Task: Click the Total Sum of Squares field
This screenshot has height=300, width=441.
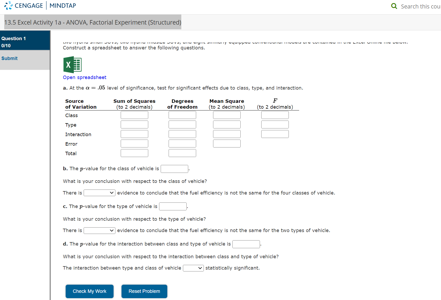Action: coord(134,153)
